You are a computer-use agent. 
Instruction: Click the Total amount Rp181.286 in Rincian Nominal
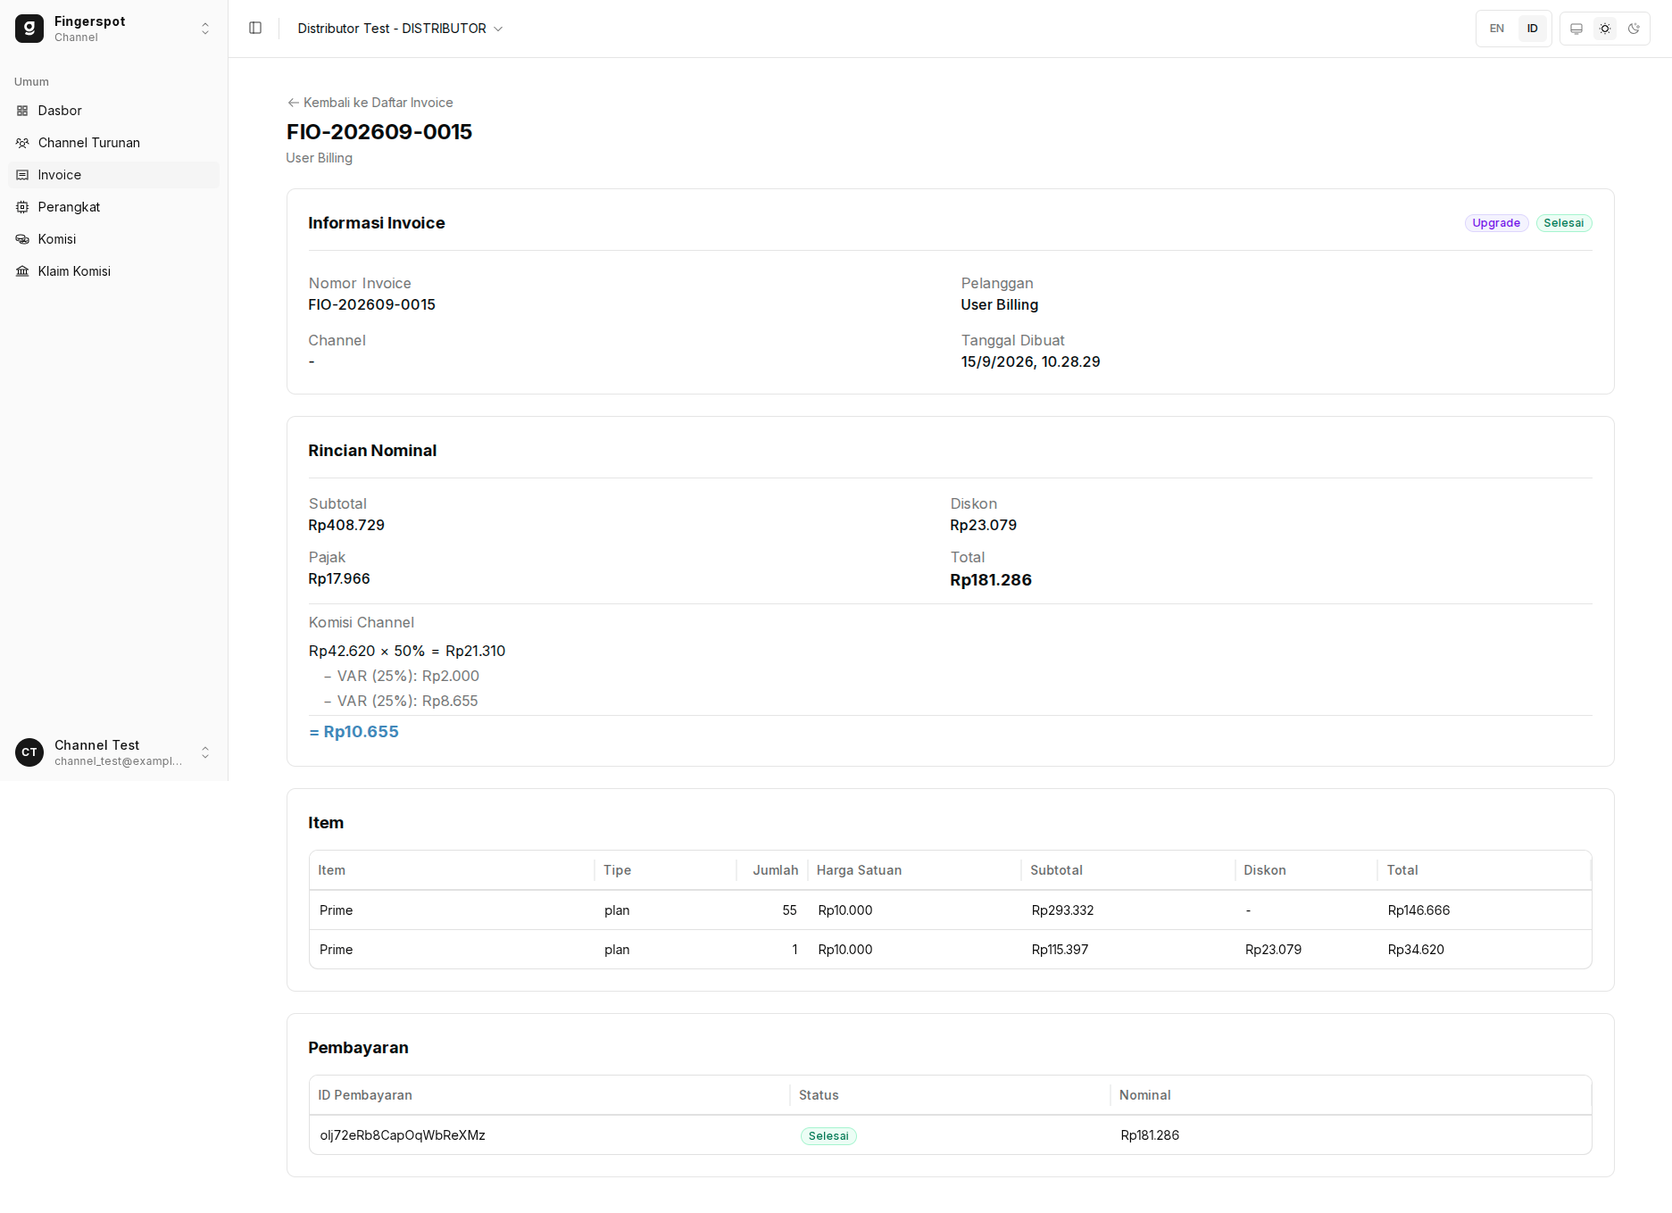pos(991,580)
